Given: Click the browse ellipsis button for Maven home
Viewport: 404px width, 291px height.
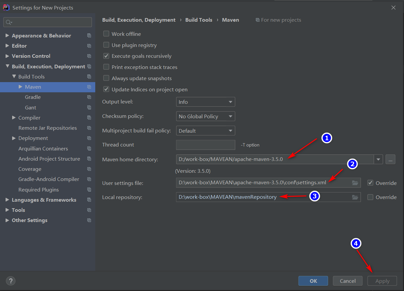Looking at the screenshot, I should click(390, 159).
